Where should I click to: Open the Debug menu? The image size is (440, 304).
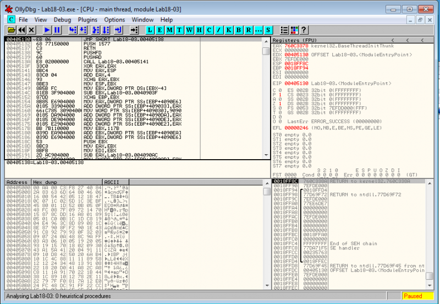click(x=62, y=20)
